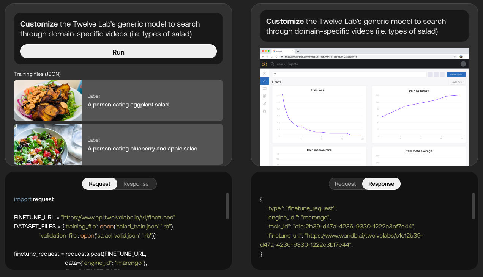Open the wandb logo in header
Image resolution: width=483 pixels, height=277 pixels.
click(265, 64)
